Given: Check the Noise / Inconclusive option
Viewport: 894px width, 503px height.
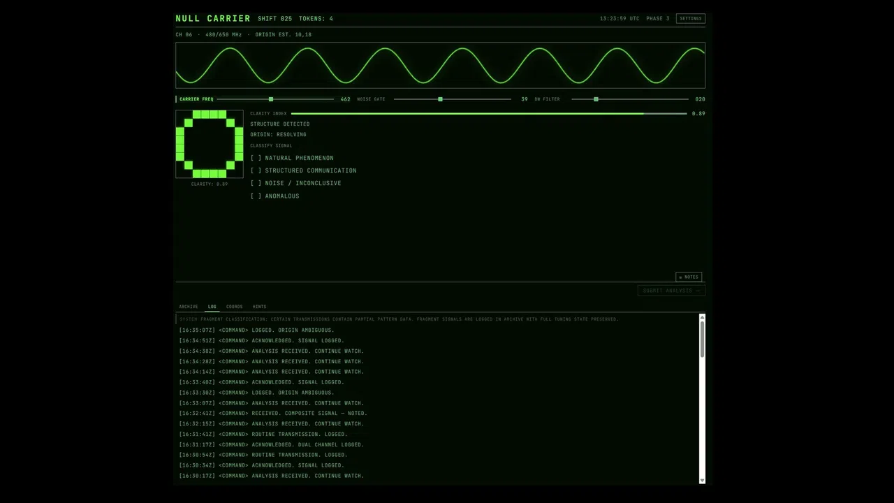Looking at the screenshot, I should pos(295,183).
